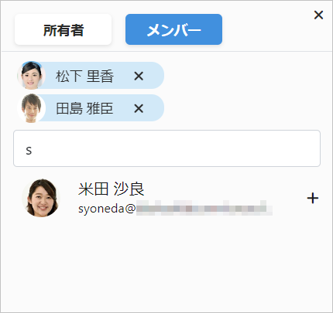Viewport: 333px width, 313px height.
Task: Click the 田島 雅臣 name label
Action: pos(84,108)
